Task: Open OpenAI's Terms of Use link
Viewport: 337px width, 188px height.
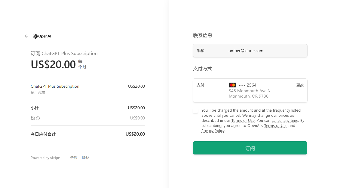Action: pos(276,126)
